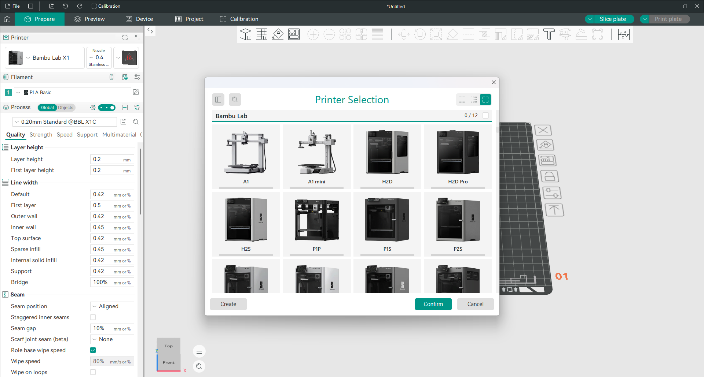Switch the printer list to list view
The height and width of the screenshot is (377, 704).
(x=462, y=100)
